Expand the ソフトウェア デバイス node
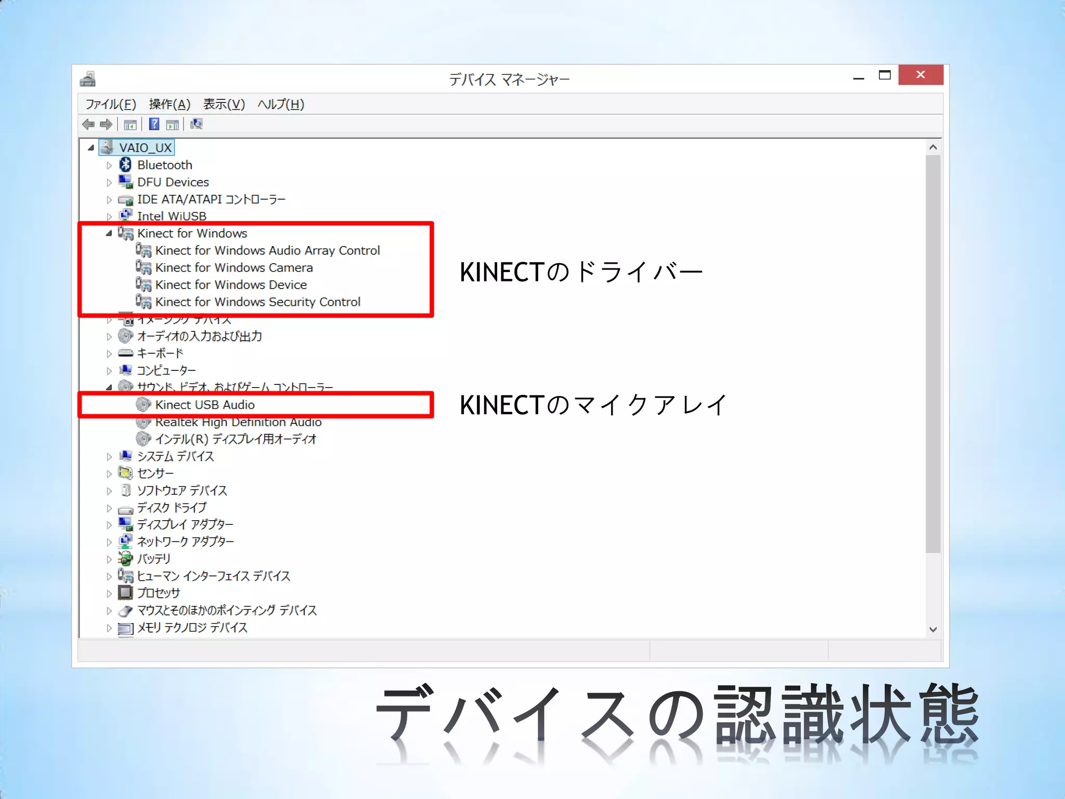 click(109, 491)
